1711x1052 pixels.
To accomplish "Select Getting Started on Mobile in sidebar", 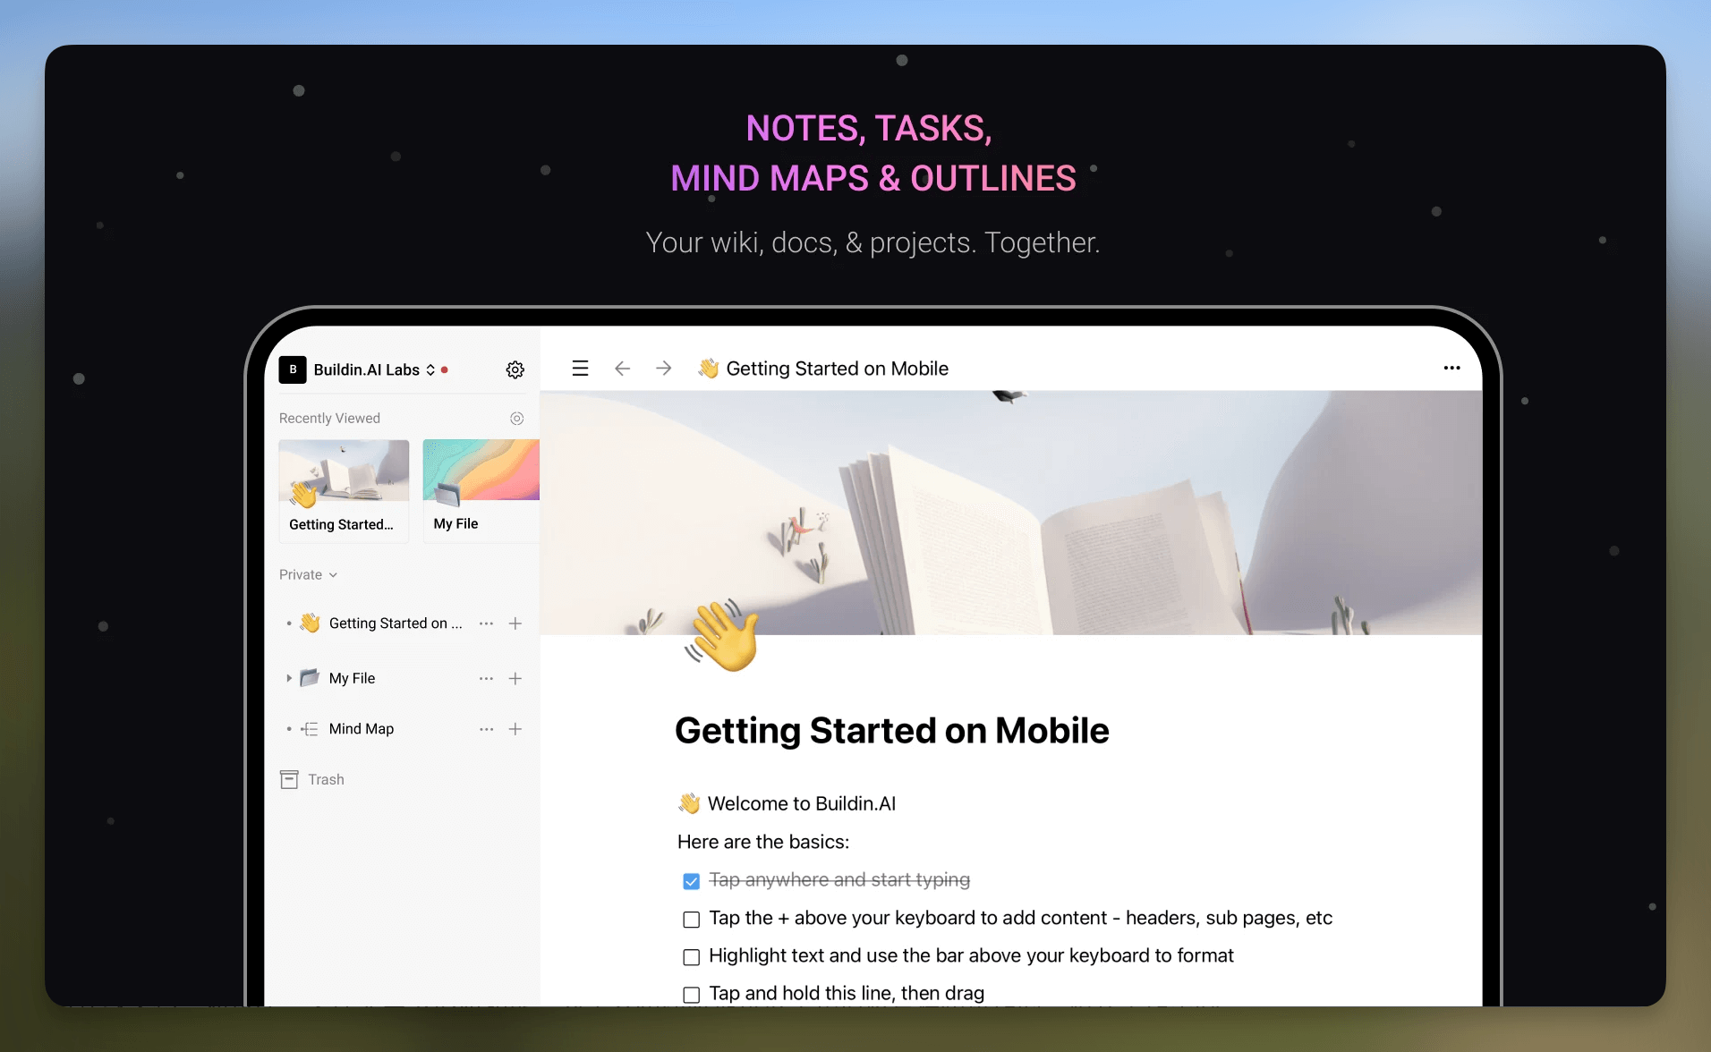I will [395, 624].
